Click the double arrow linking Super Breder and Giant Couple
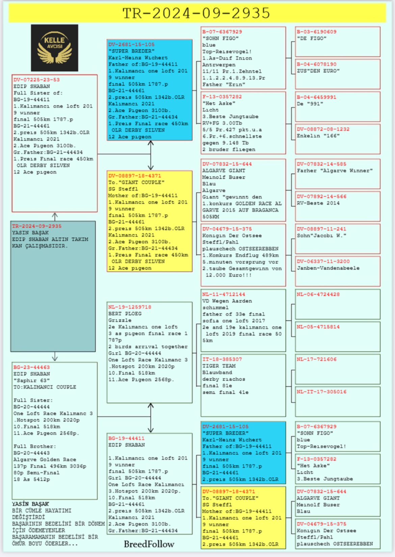The image size is (395, 557). [x=151, y=155]
